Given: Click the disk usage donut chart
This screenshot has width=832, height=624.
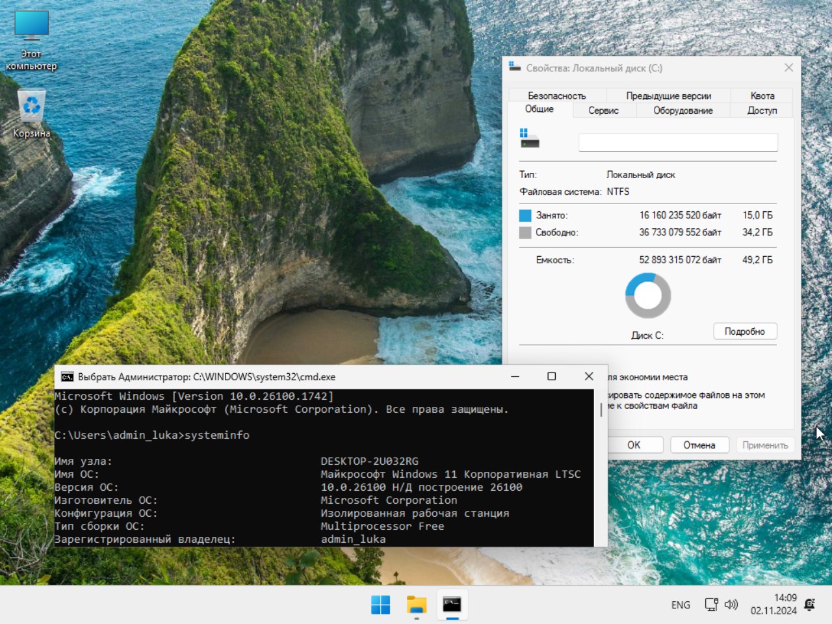Looking at the screenshot, I should pyautogui.click(x=648, y=296).
